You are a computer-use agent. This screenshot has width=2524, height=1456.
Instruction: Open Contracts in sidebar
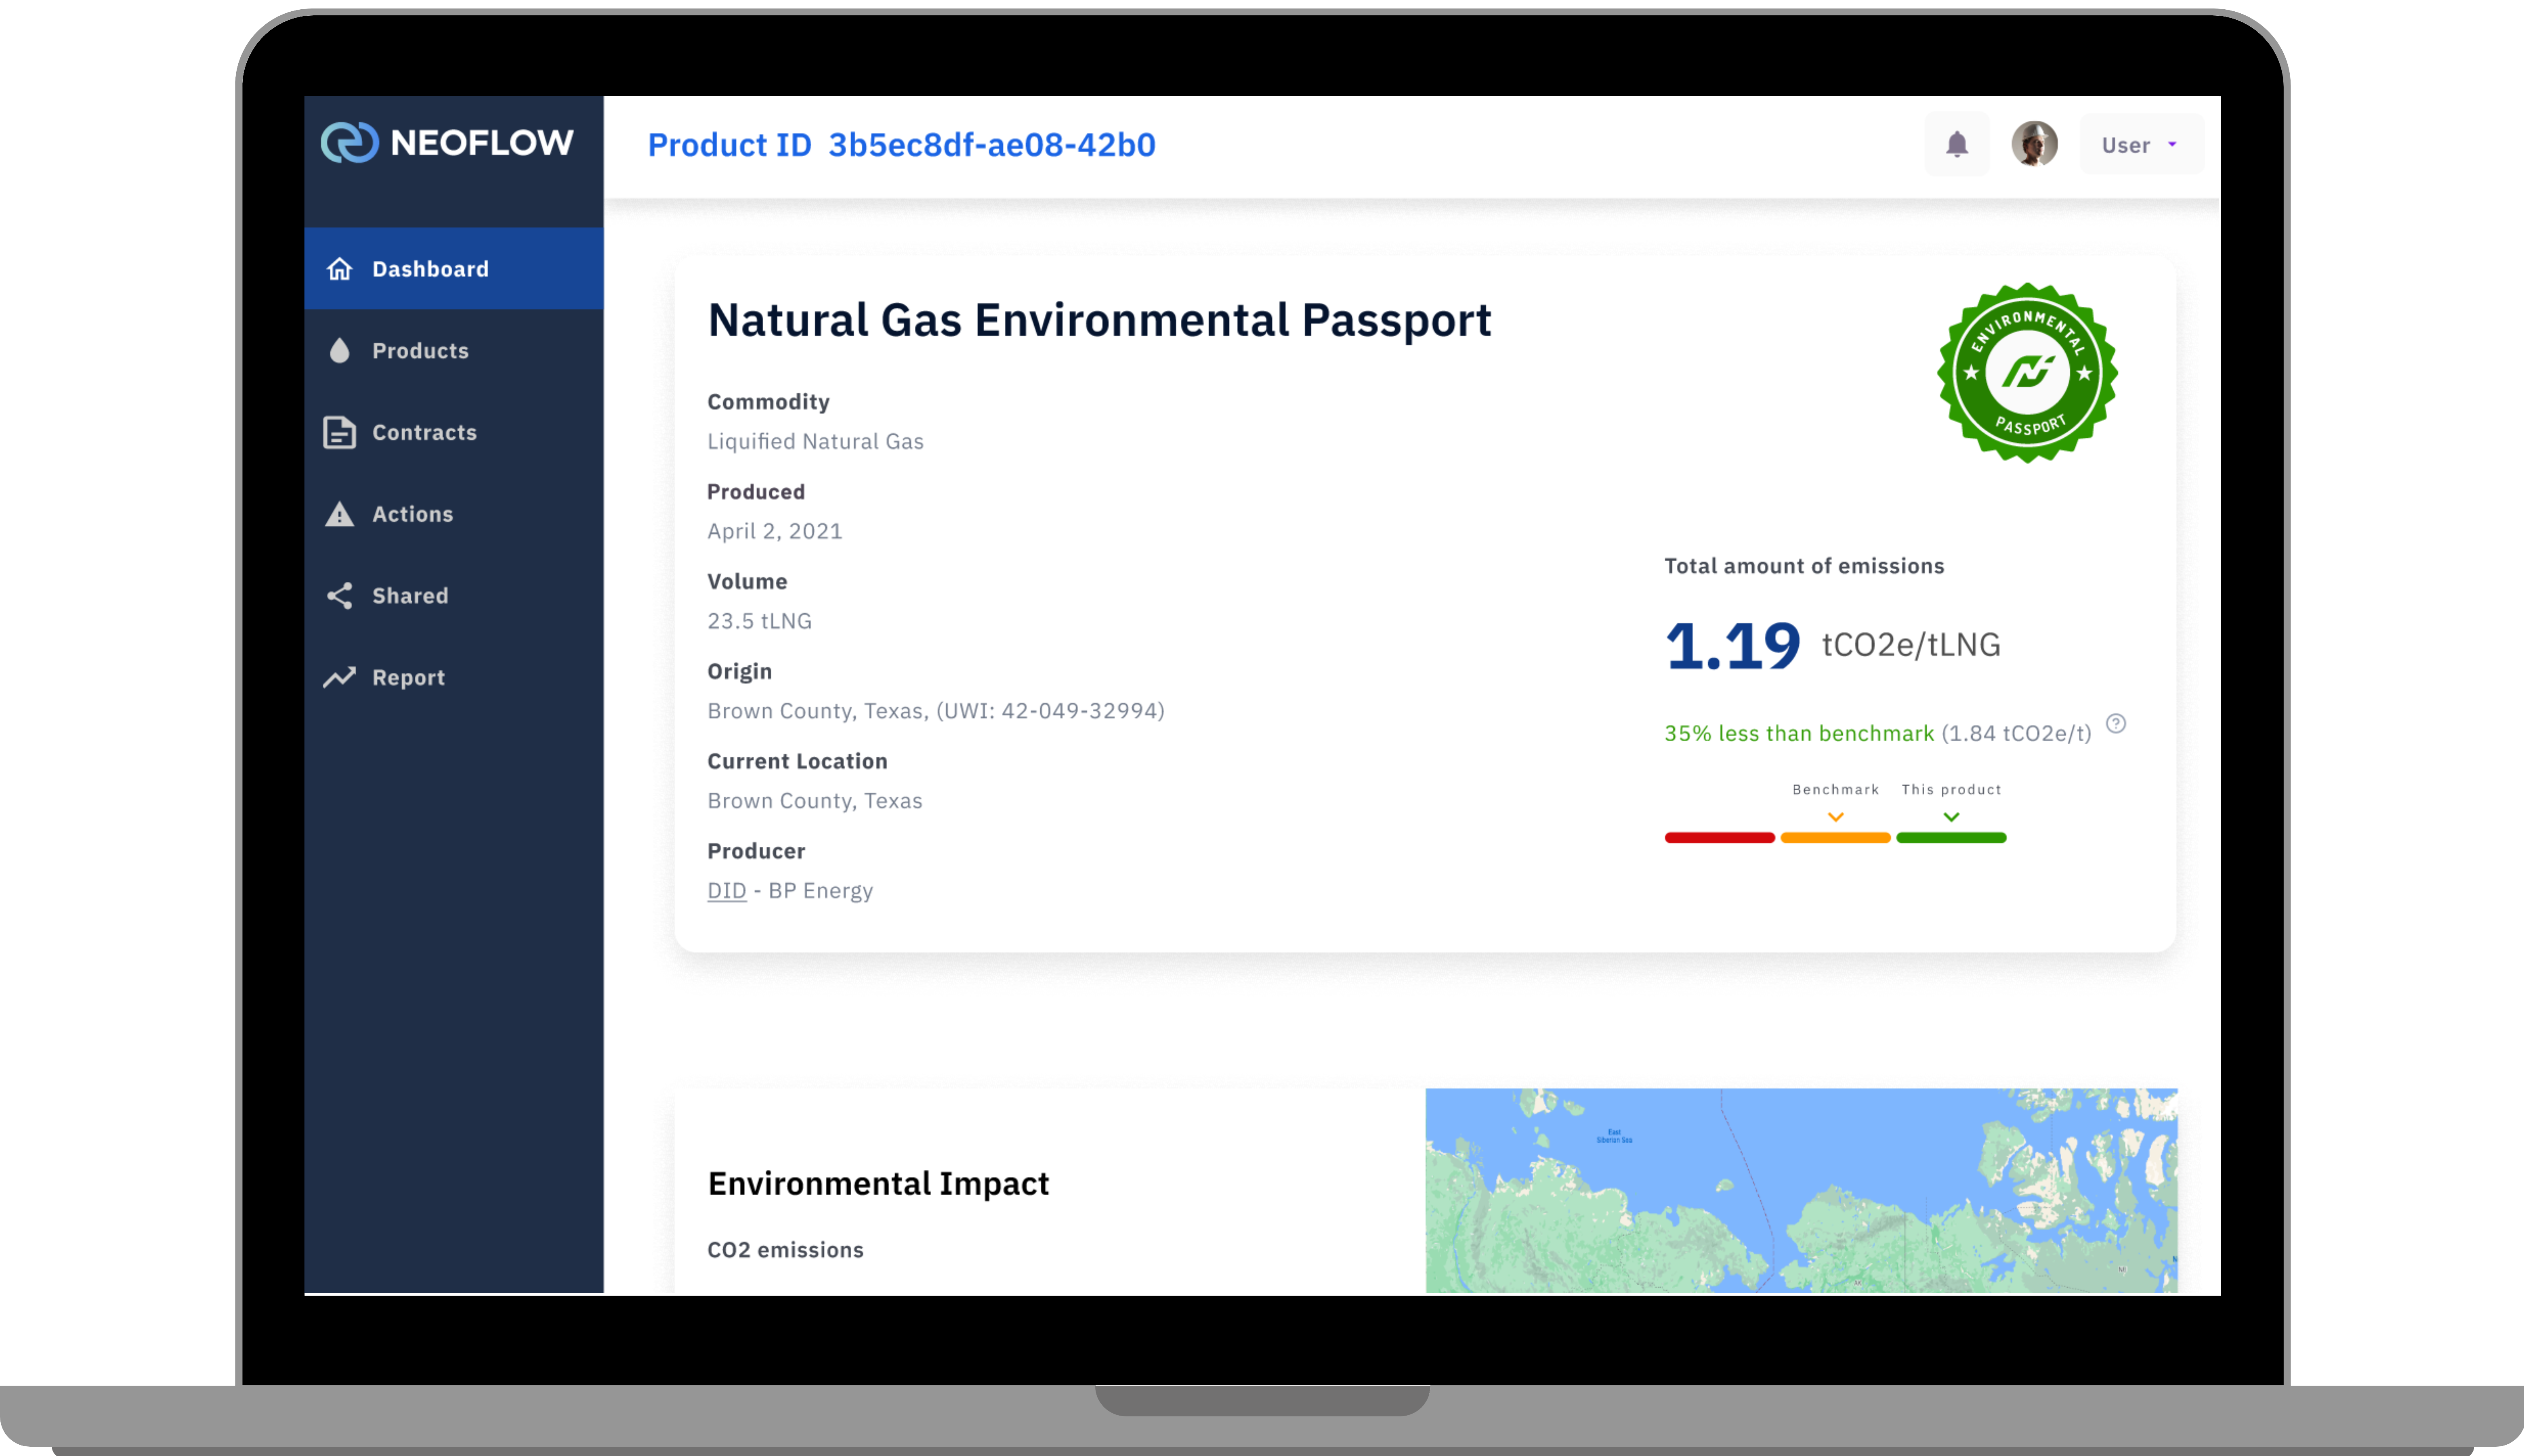[x=454, y=432]
